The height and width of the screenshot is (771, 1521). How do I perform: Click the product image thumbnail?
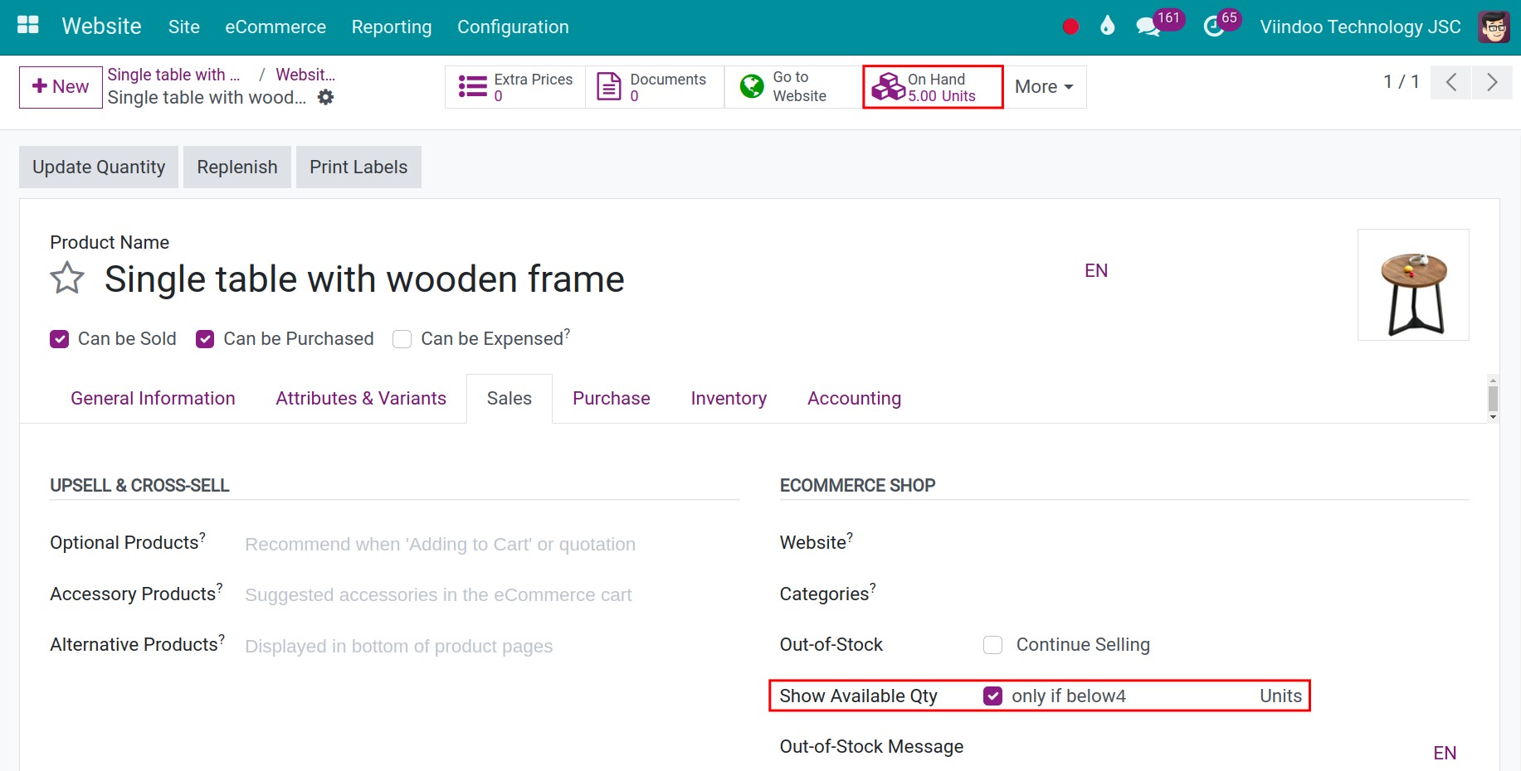[x=1413, y=284]
